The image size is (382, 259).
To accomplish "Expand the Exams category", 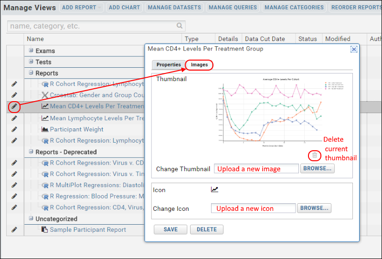I will [31, 51].
